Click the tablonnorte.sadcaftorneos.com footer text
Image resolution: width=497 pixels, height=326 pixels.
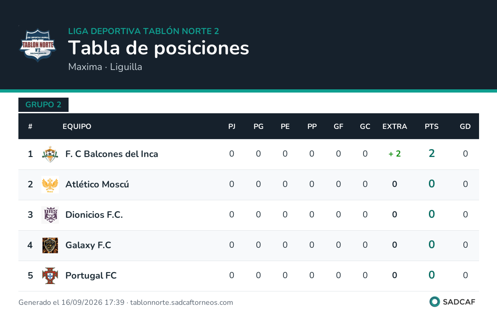click(x=182, y=303)
